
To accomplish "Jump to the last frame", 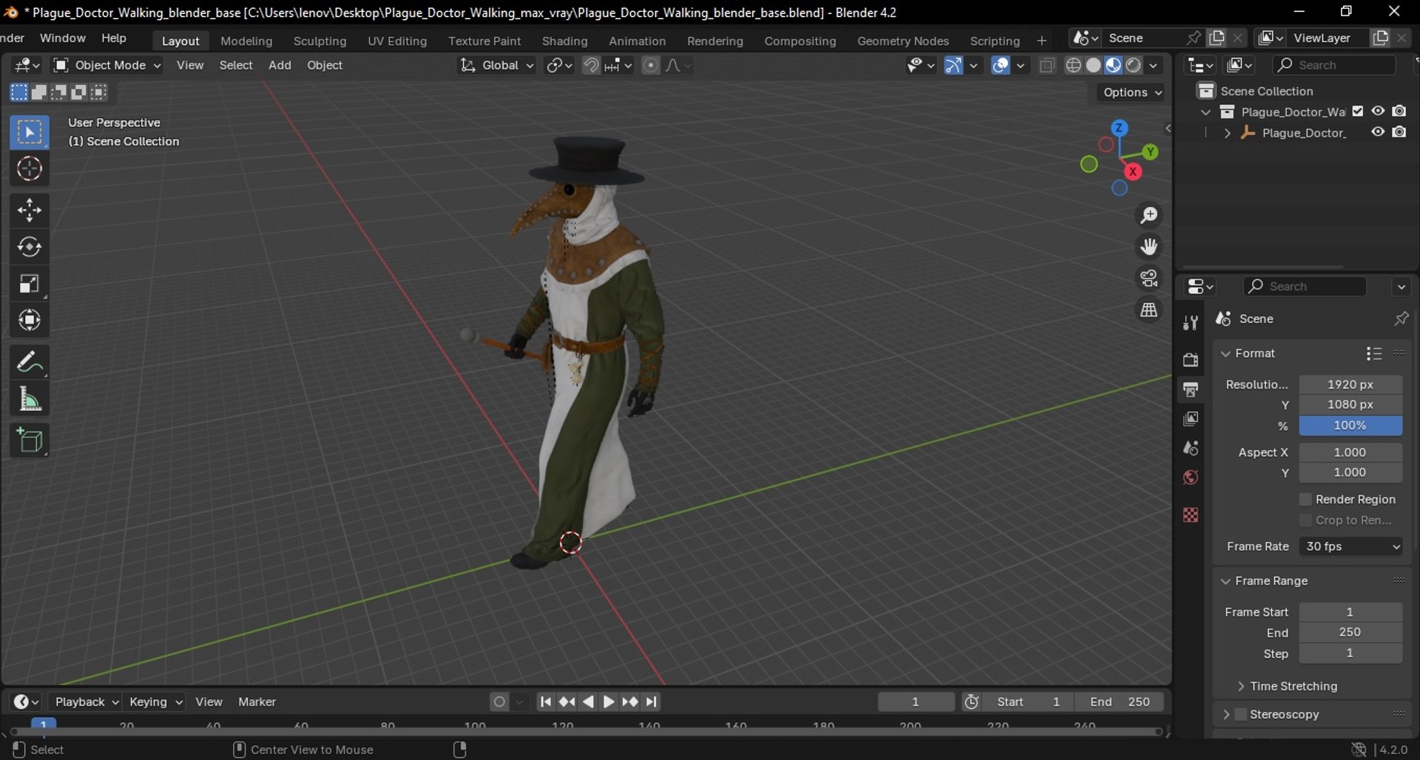I will click(x=652, y=702).
